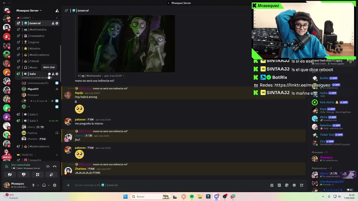Image resolution: width=358 pixels, height=201 pixels.
Task: Create a channel in the LOBBY category
Action: 57,18
